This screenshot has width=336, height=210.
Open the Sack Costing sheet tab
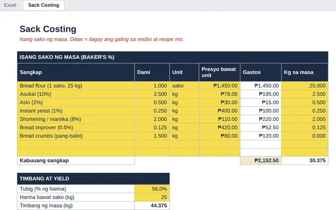tap(44, 5)
